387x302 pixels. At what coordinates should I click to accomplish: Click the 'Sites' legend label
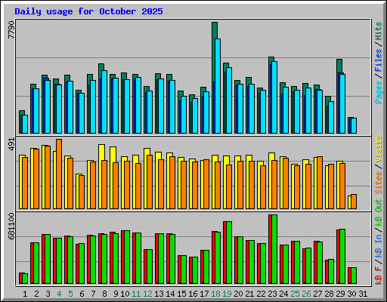coord(379,183)
